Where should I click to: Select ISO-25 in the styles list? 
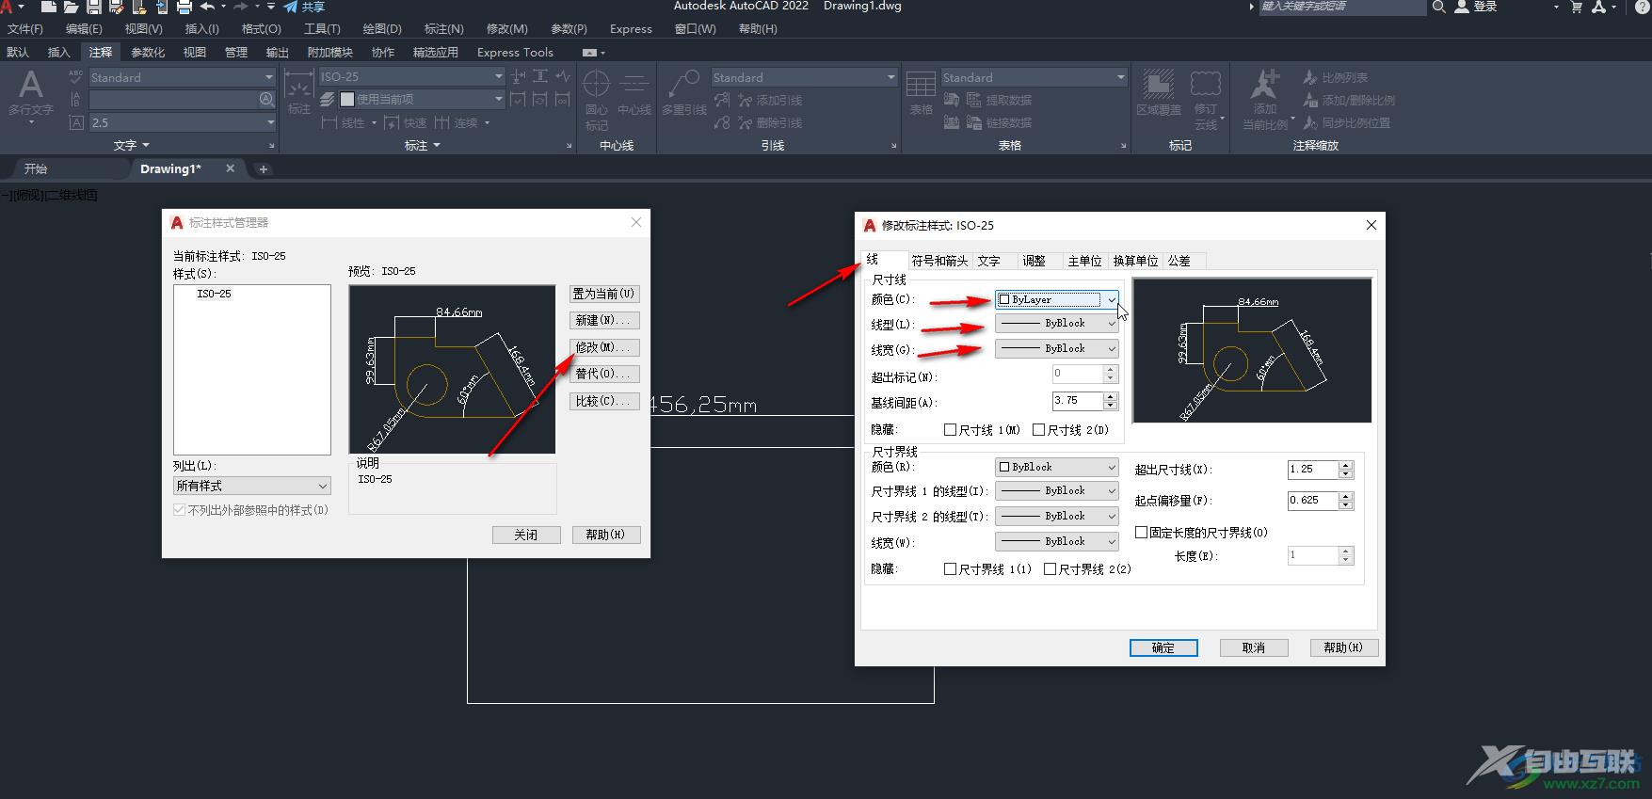click(215, 294)
